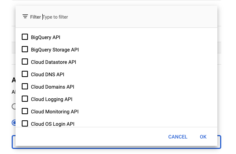Toggle the Cloud Logging API checkbox
The image size is (236, 154).
point(25,99)
